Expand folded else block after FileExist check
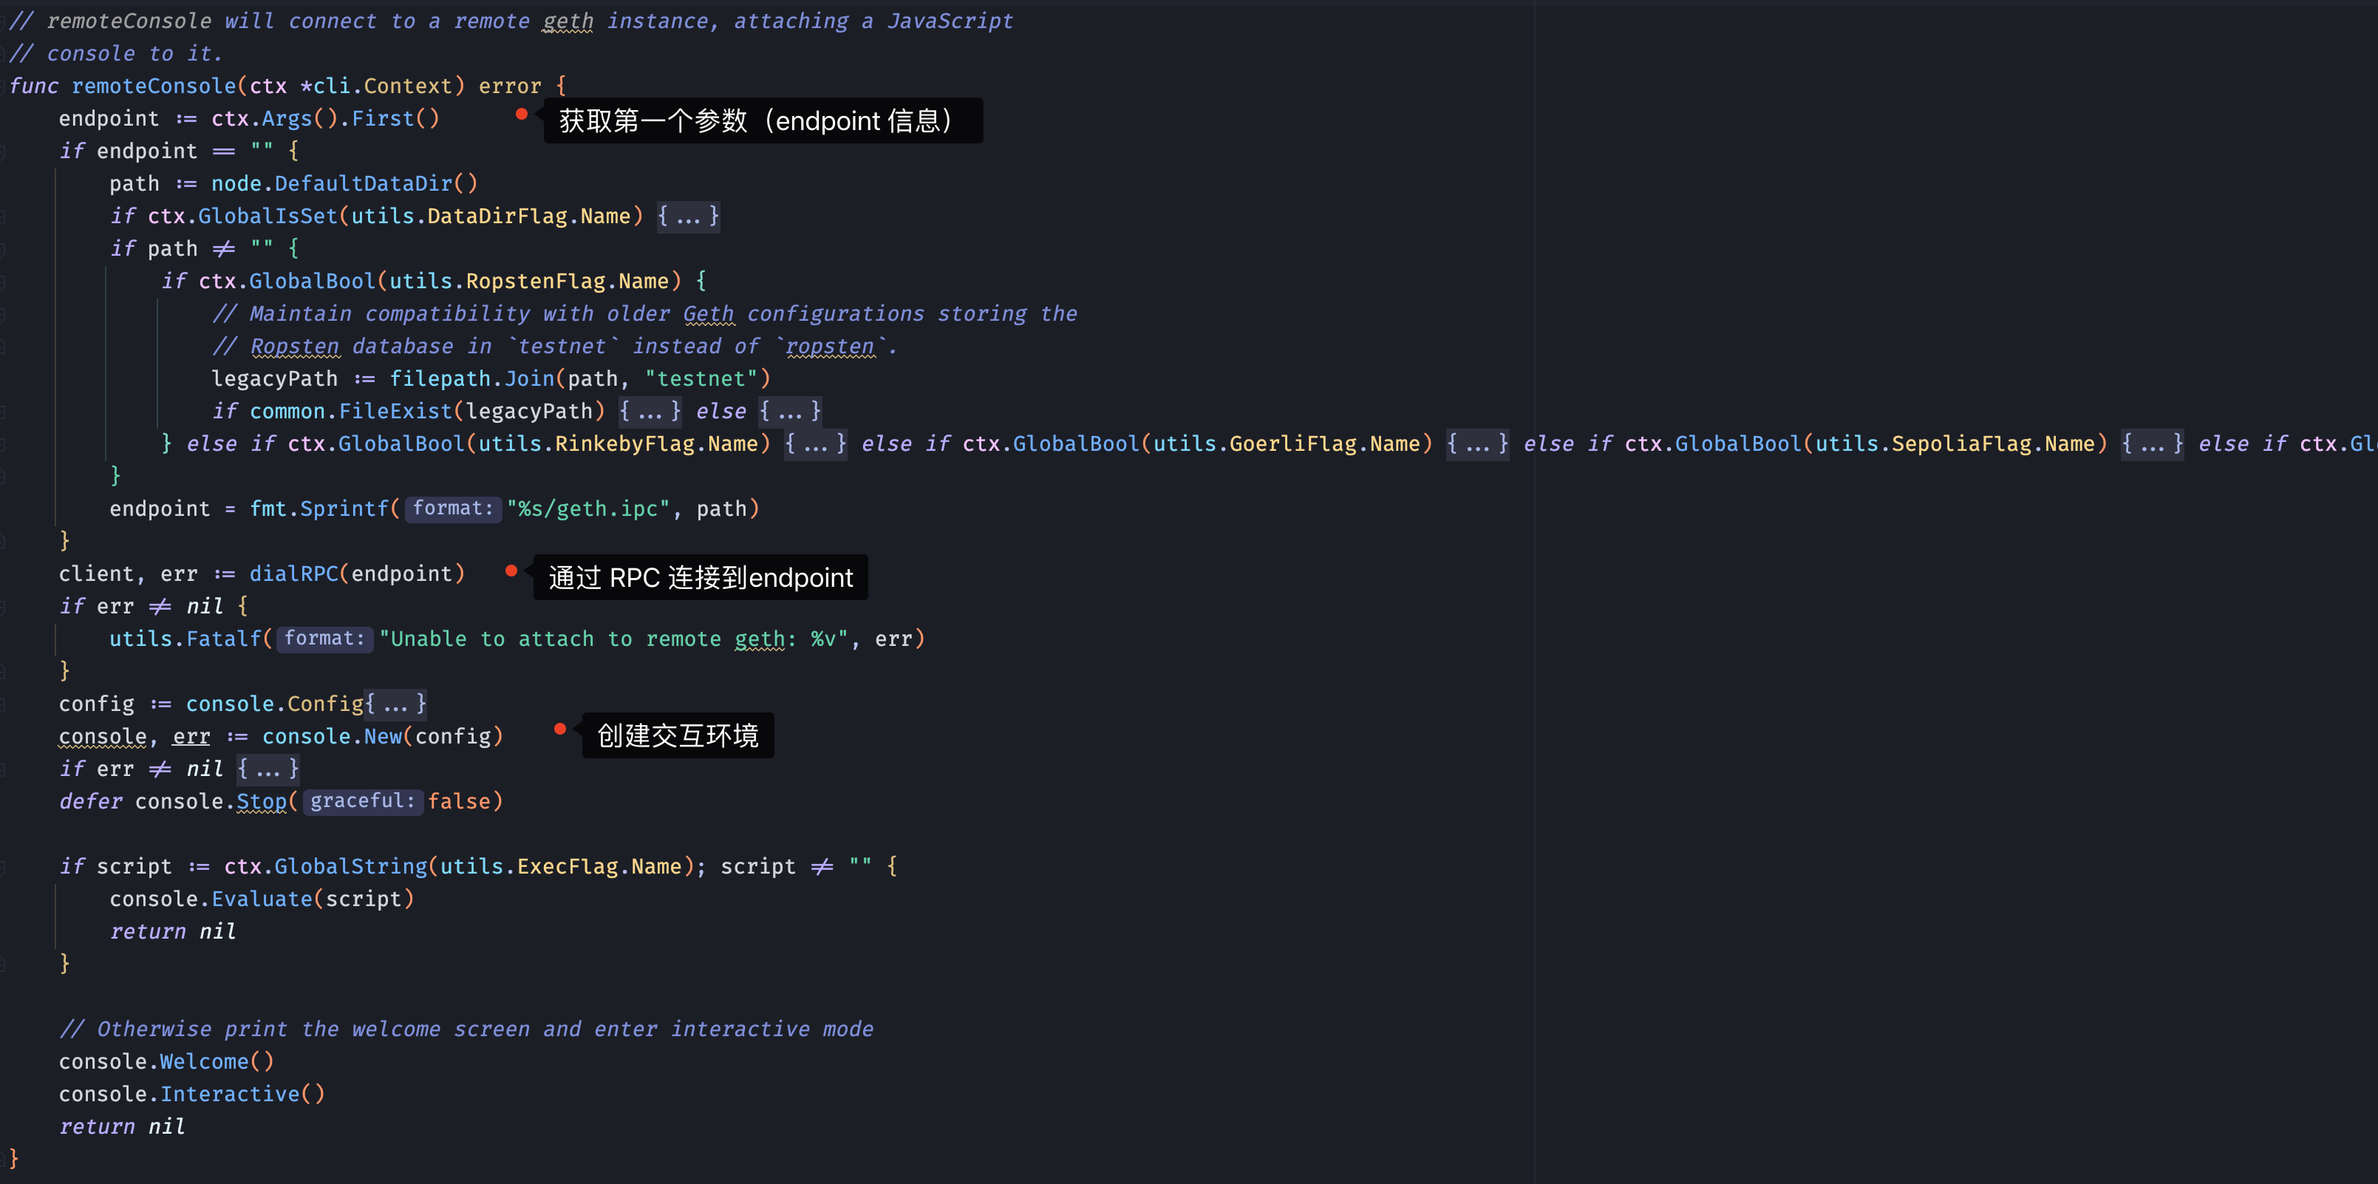 click(790, 412)
